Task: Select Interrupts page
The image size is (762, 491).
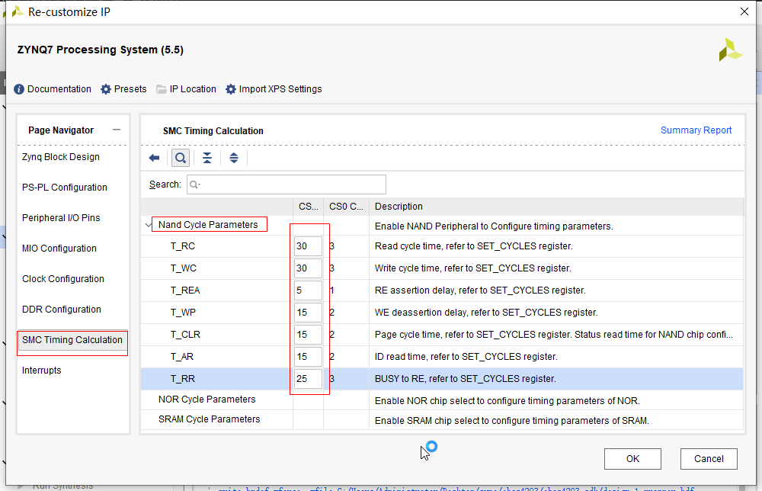Action: (x=42, y=371)
